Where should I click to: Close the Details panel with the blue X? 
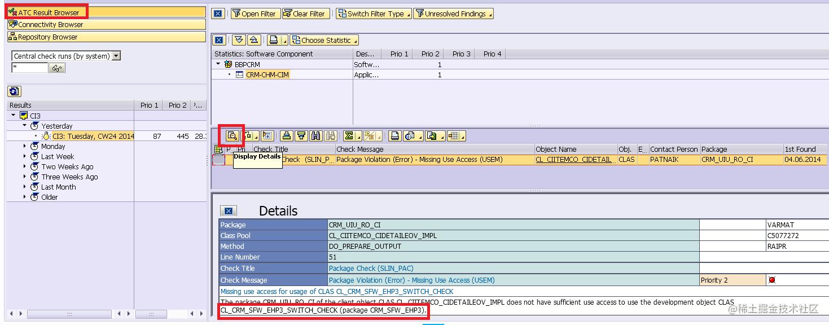(228, 211)
